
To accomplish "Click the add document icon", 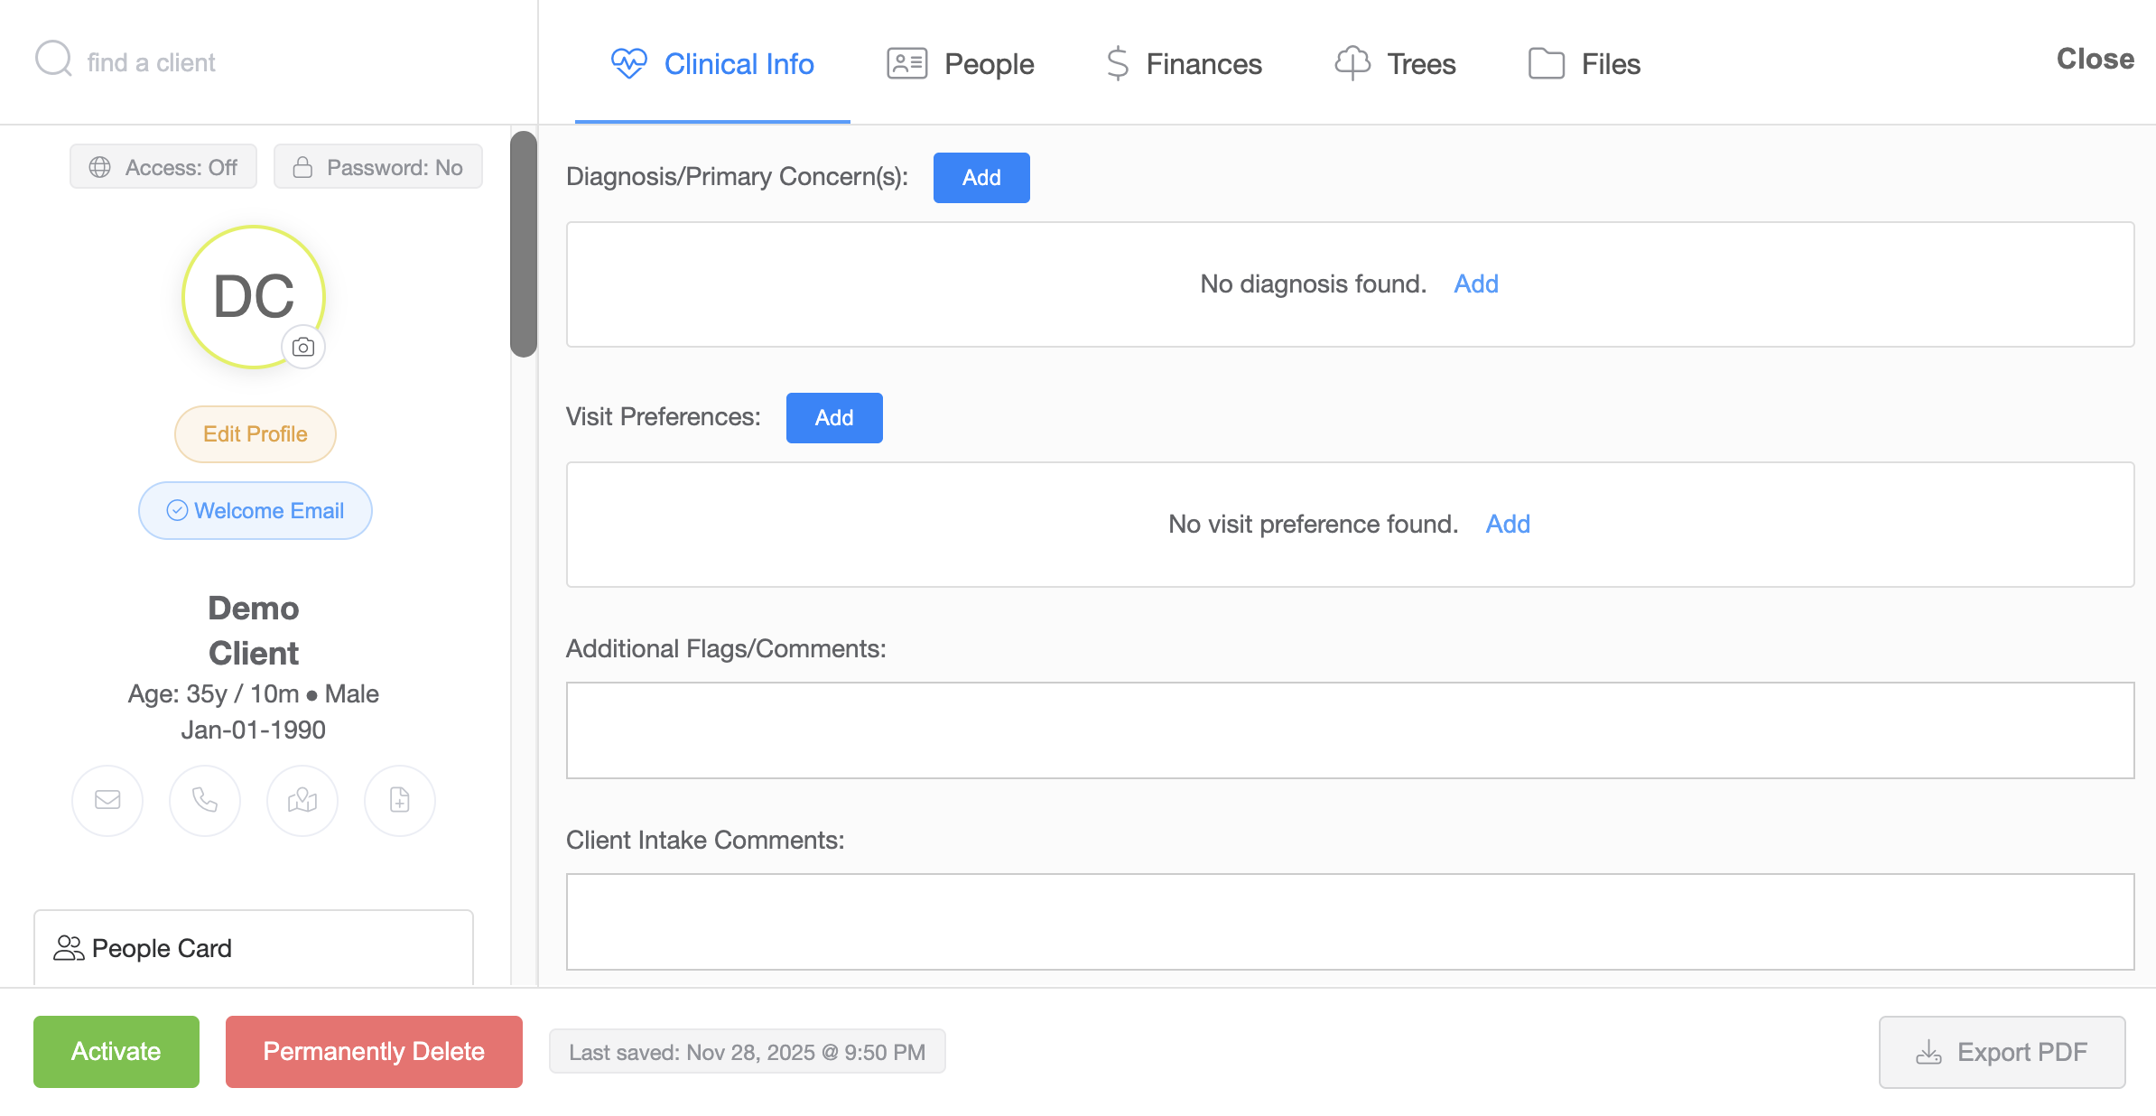I will point(400,800).
